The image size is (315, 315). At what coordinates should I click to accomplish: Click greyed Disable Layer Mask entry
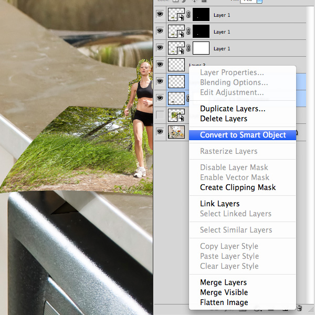pos(234,167)
